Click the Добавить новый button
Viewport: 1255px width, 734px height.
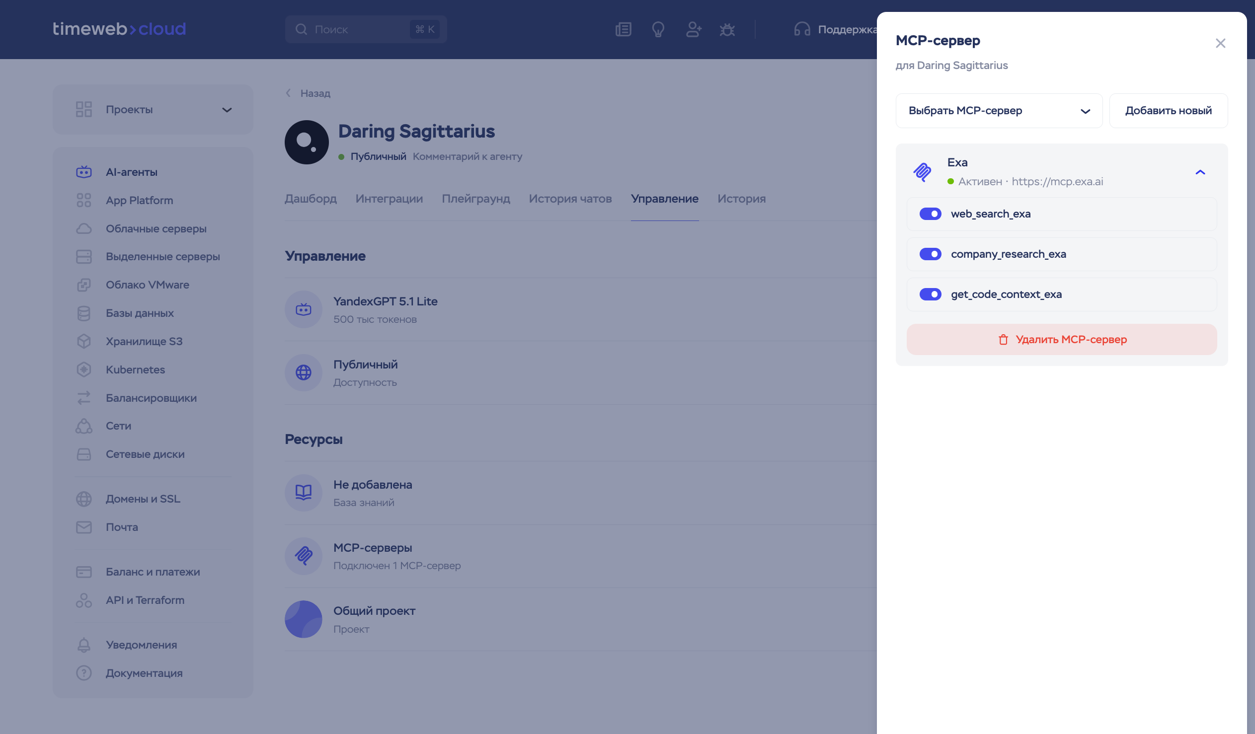click(1168, 111)
